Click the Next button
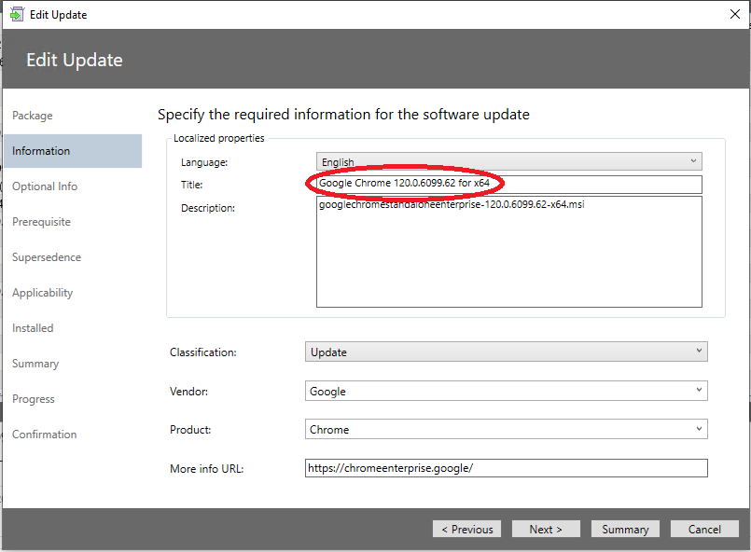Image resolution: width=751 pixels, height=552 pixels. click(546, 529)
